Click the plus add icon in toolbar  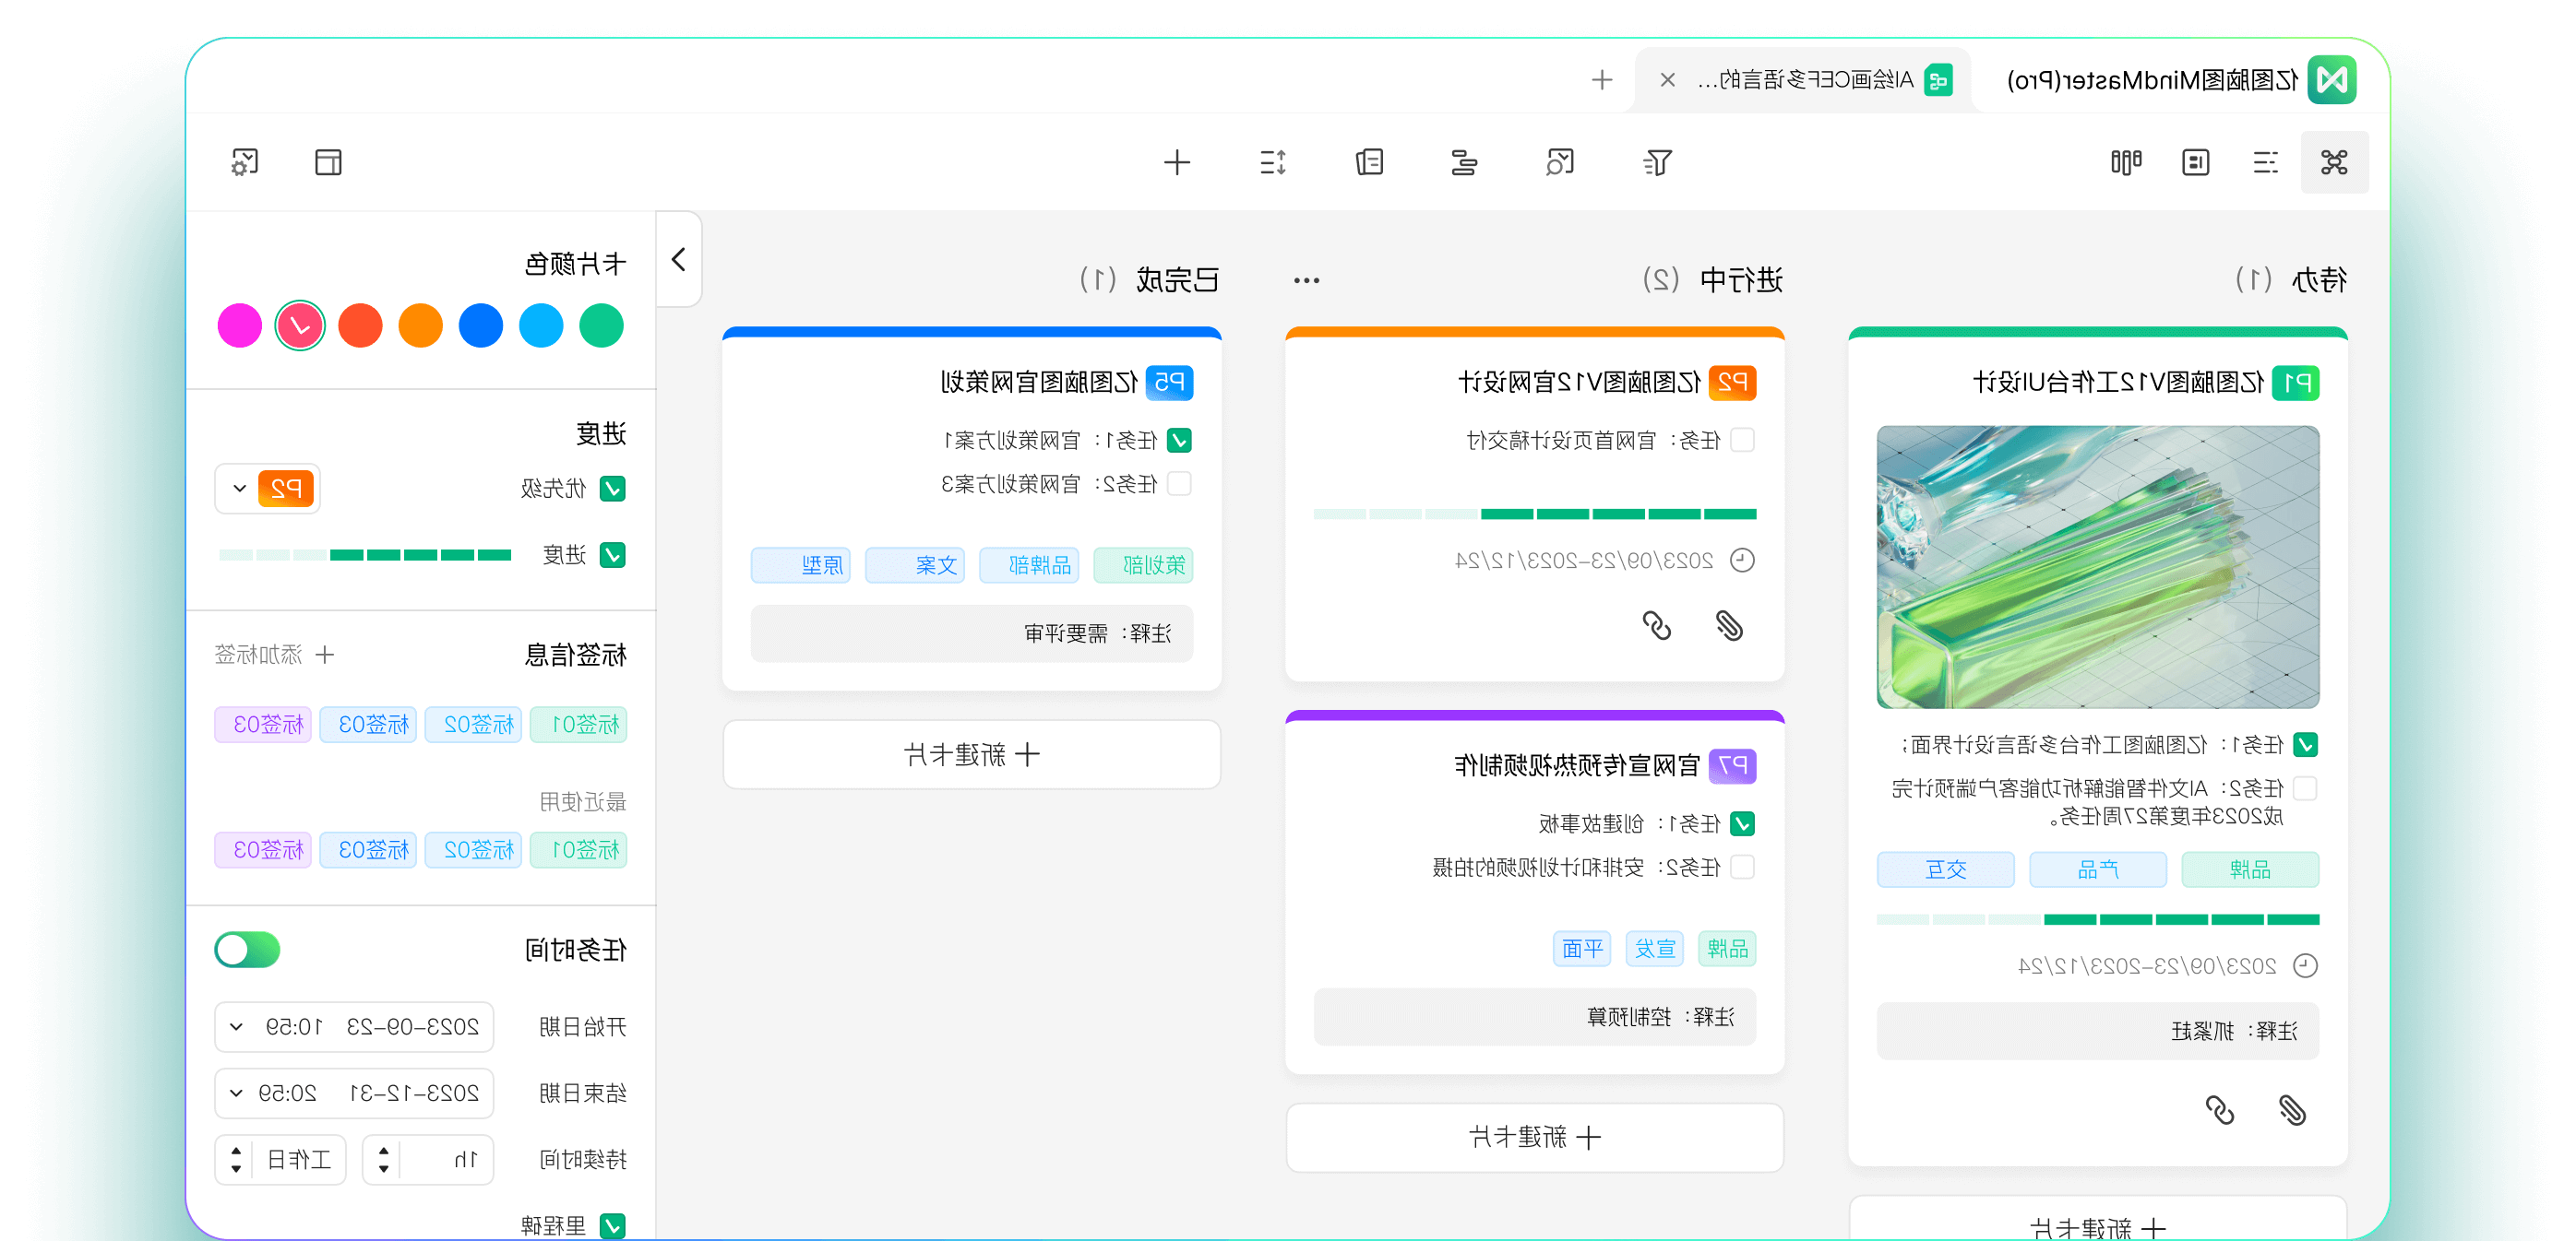[1177, 162]
